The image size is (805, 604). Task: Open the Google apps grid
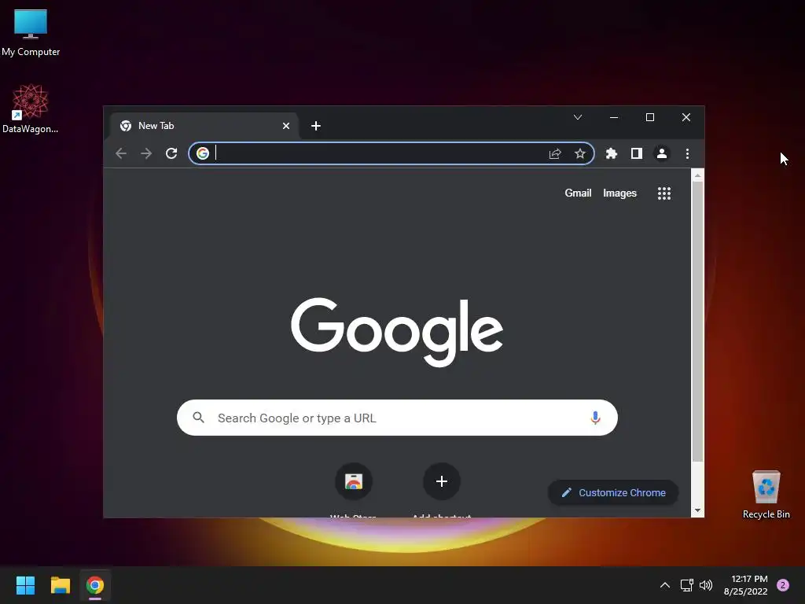tap(664, 193)
